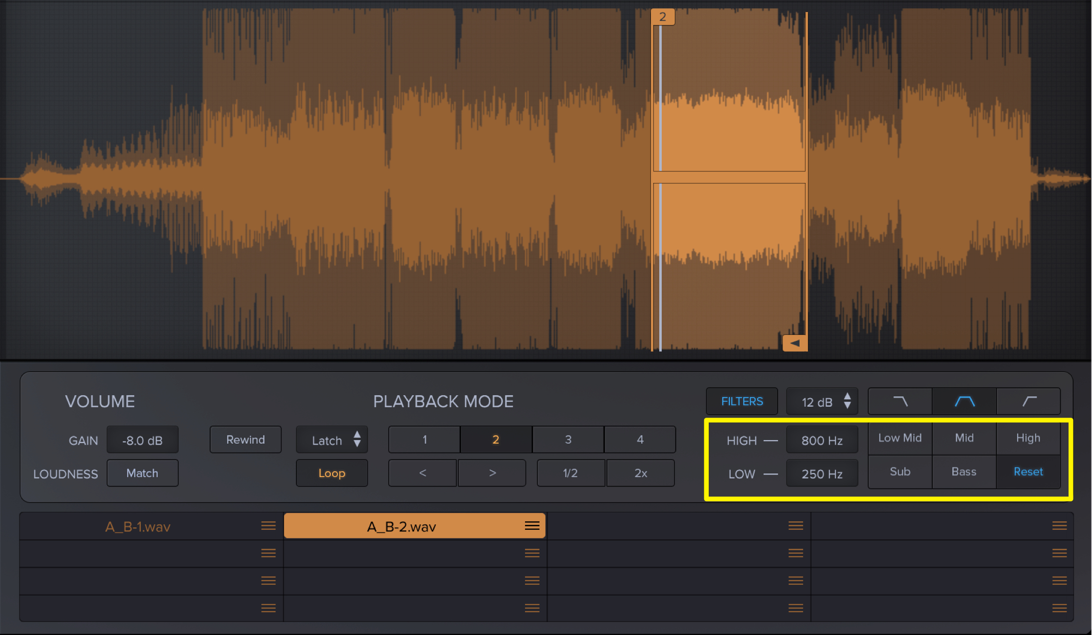Select cue point 4
This screenshot has height=635, width=1092.
click(x=640, y=440)
